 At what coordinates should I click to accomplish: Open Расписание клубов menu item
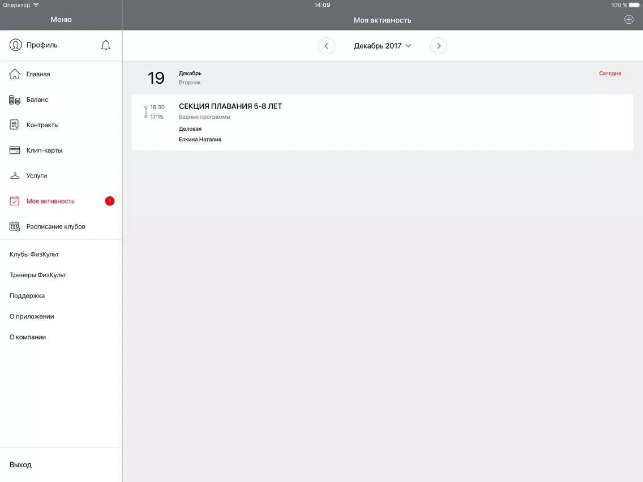(x=61, y=227)
